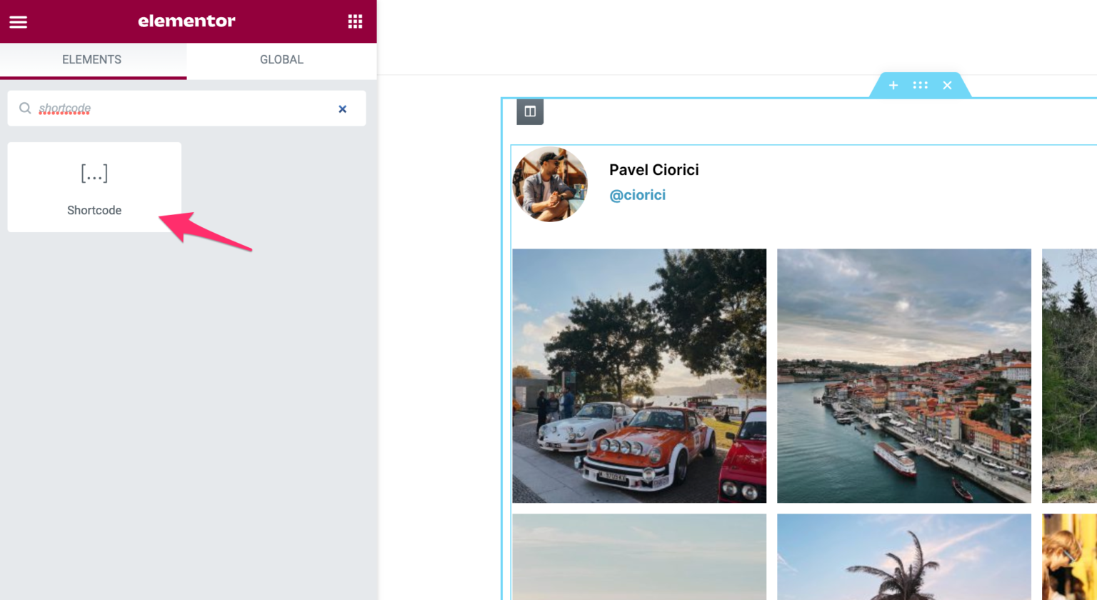Viewport: 1097px width, 600px height.
Task: Clear the shortcode search text
Action: click(342, 109)
